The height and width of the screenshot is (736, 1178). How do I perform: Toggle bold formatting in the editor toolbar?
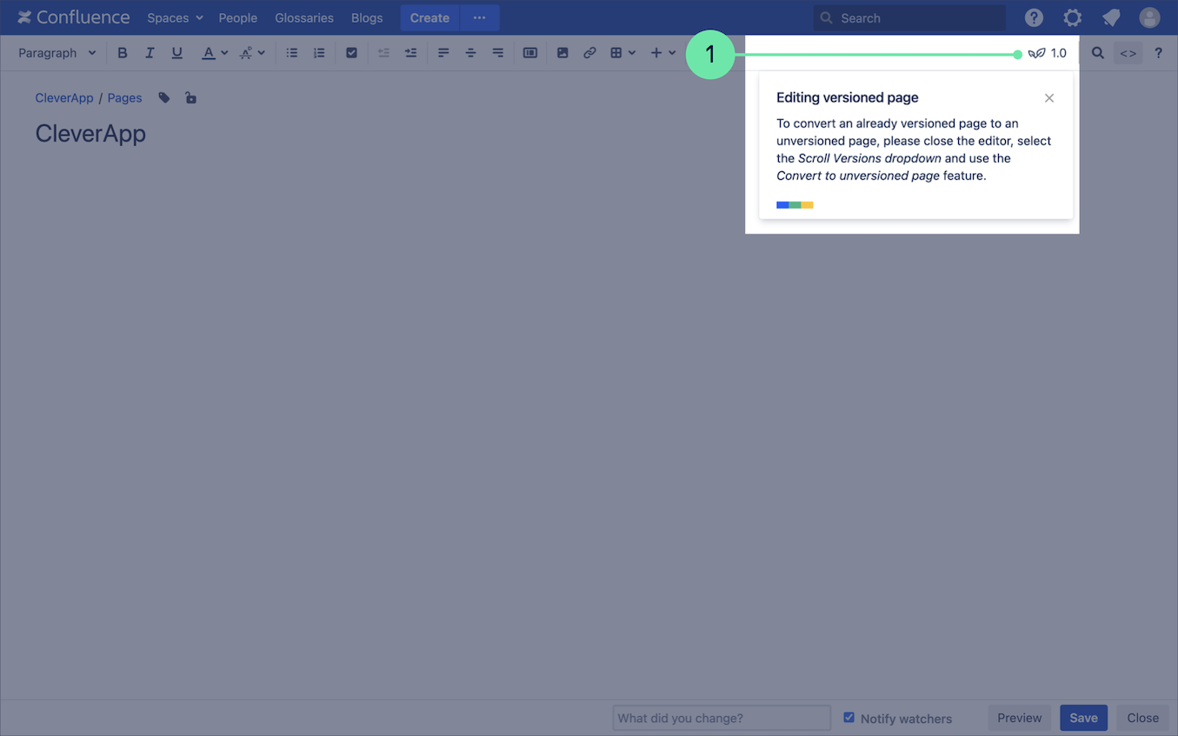(123, 53)
